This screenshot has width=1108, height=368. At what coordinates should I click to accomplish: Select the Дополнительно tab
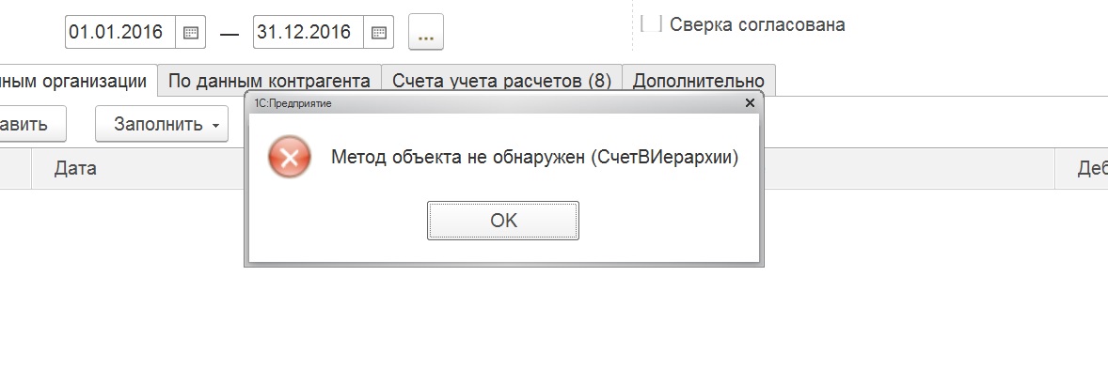coord(698,81)
